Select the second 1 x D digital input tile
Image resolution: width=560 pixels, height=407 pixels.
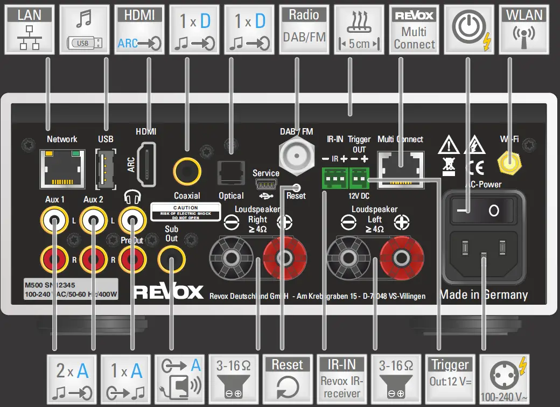[x=249, y=30]
